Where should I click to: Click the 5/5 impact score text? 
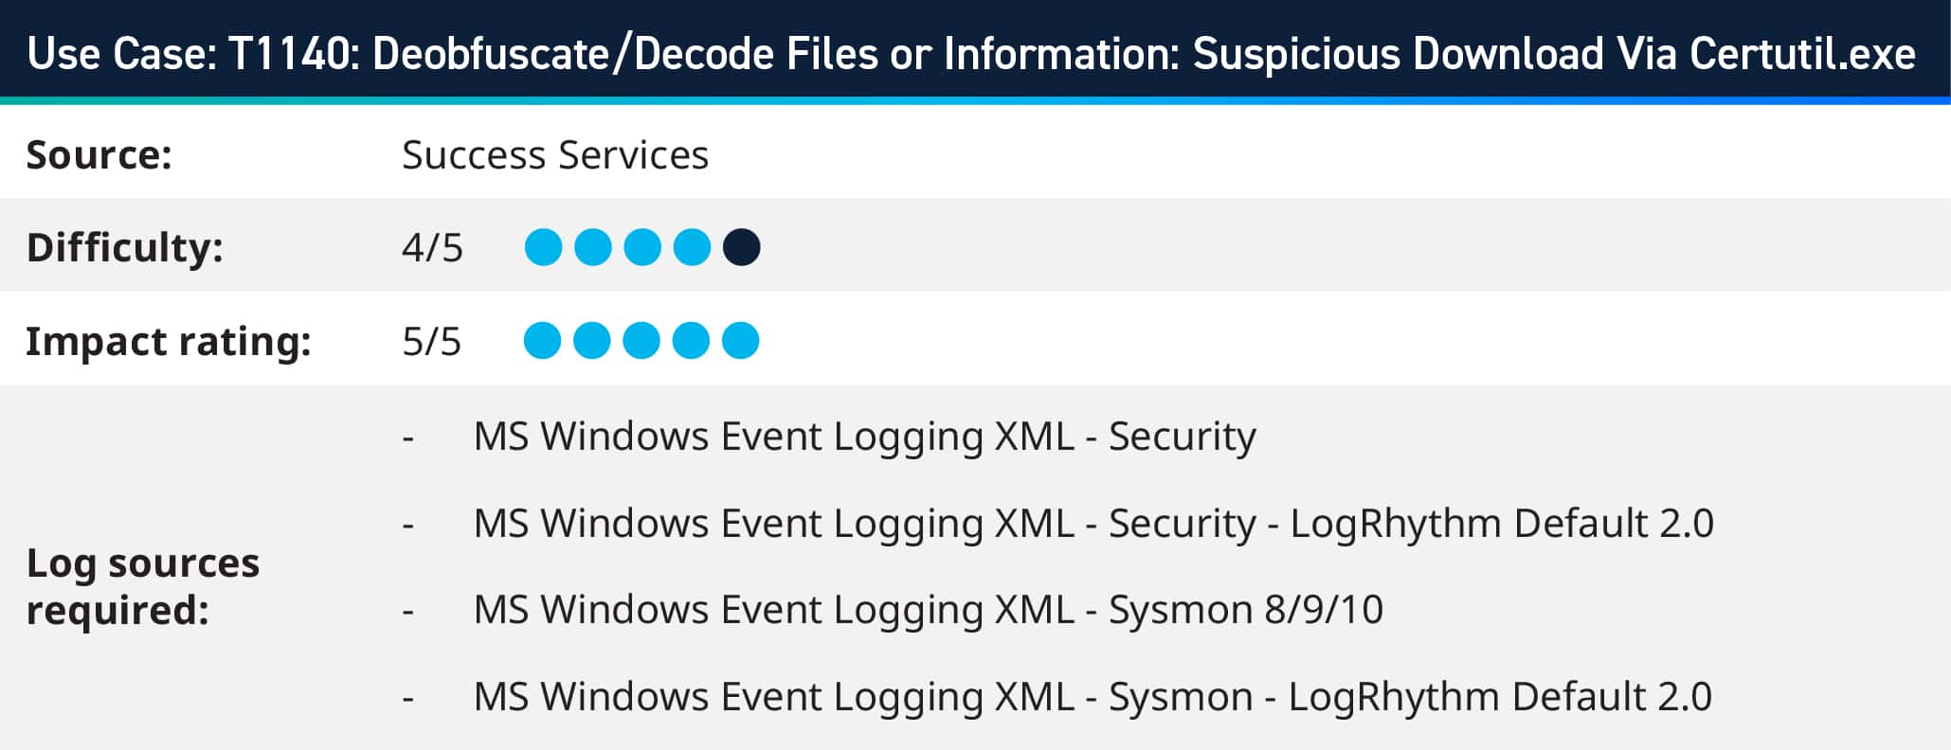431,342
